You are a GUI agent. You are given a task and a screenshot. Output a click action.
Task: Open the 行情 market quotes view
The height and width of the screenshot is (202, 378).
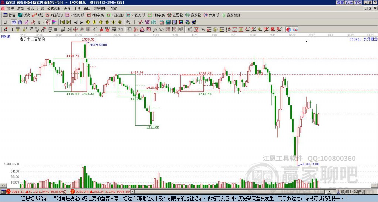coord(9,15)
